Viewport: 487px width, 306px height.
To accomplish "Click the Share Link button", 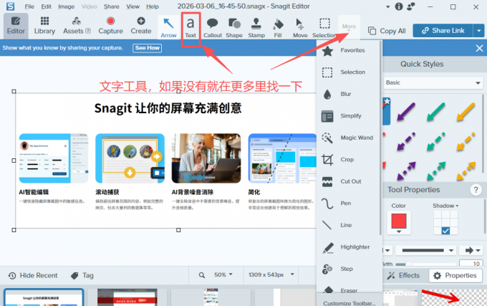I will (443, 31).
